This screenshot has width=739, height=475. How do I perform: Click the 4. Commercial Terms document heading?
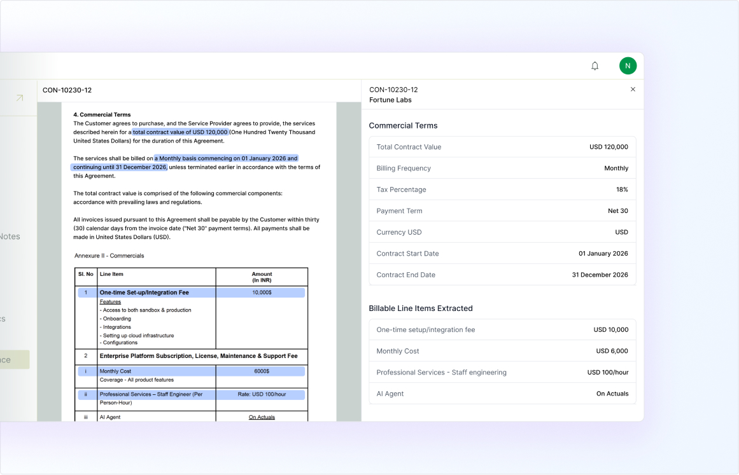(x=102, y=114)
